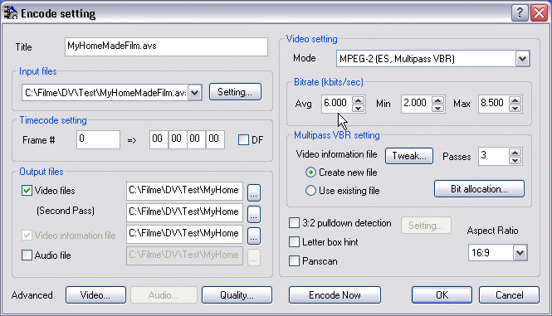Screen dimensions: 552x316
Task: Decrease the number of Passes
Action: point(515,160)
